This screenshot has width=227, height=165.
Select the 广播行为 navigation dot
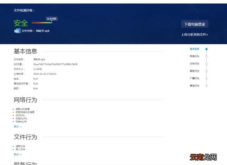click(x=206, y=79)
